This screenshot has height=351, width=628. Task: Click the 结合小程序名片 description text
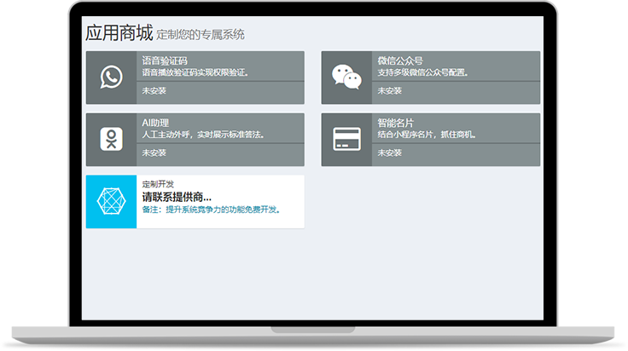coord(427,135)
